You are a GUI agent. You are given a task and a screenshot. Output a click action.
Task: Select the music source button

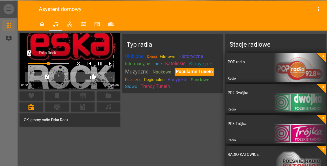(108, 107)
